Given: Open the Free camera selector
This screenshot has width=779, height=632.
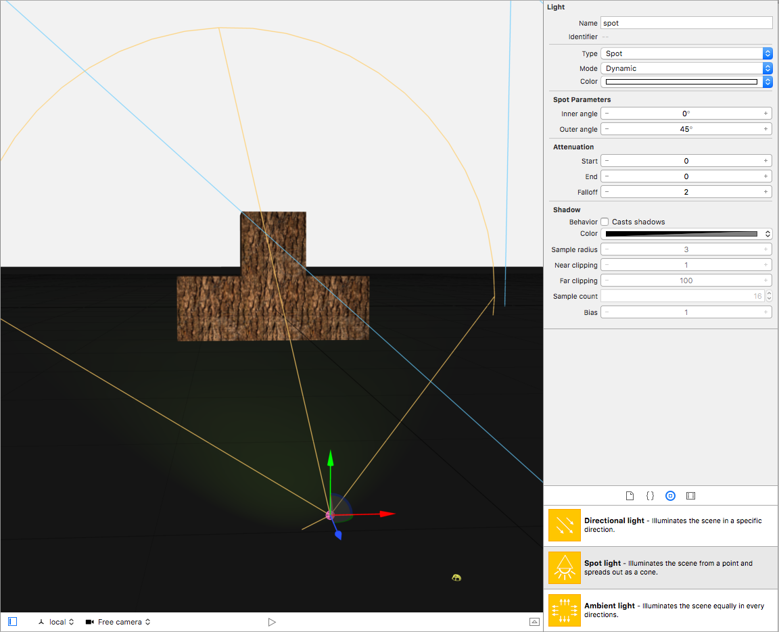Looking at the screenshot, I should point(118,622).
